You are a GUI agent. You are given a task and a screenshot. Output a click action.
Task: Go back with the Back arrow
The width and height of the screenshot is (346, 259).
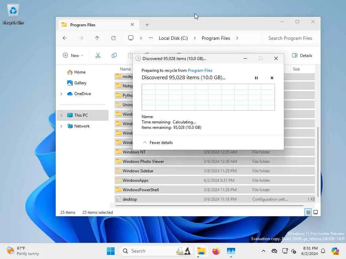[x=65, y=38]
